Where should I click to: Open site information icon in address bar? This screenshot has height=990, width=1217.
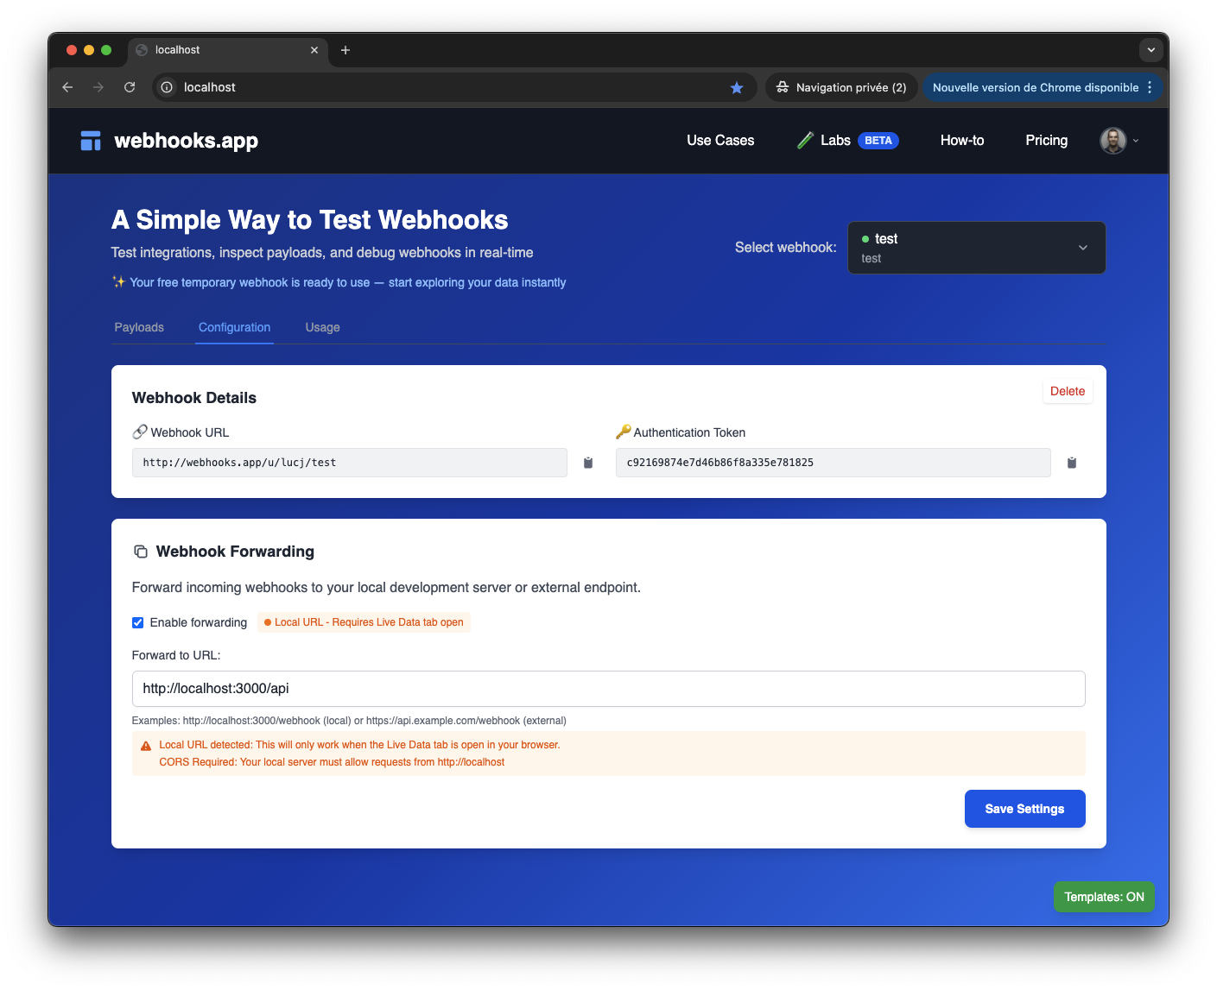click(x=167, y=87)
